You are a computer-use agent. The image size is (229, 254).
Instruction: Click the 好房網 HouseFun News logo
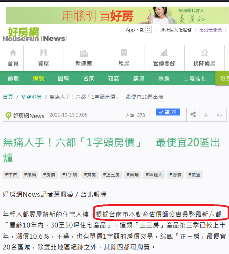(x=35, y=34)
